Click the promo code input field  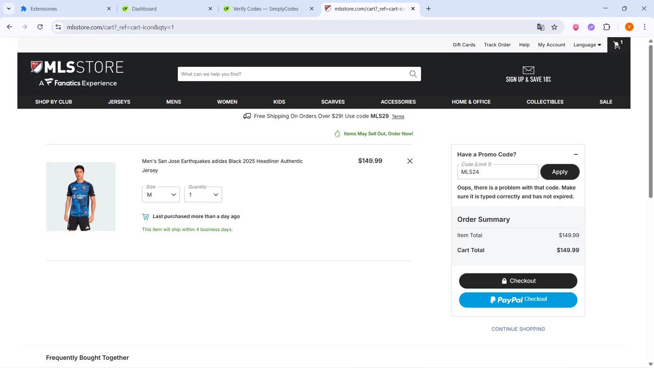coord(497,172)
